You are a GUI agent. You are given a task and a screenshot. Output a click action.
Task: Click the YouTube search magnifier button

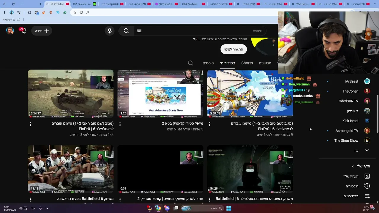coord(126,31)
